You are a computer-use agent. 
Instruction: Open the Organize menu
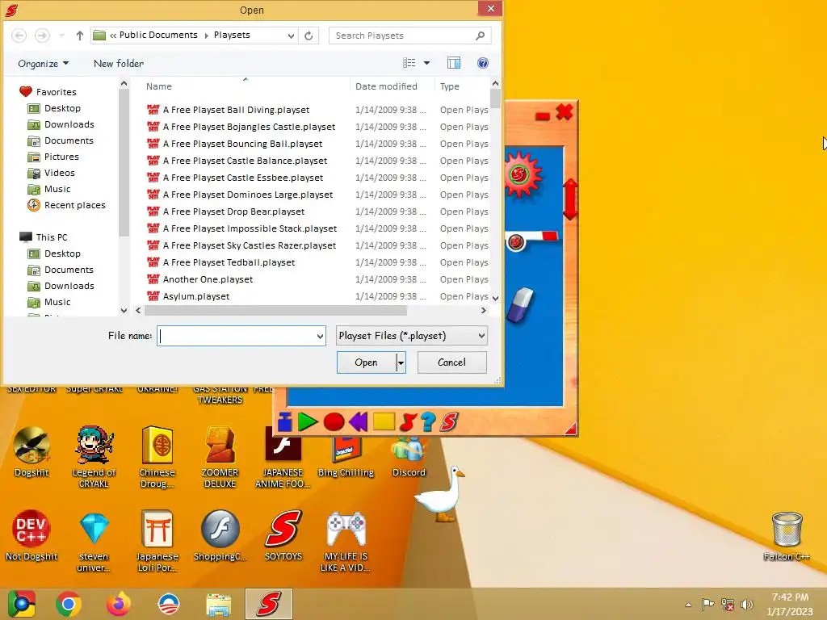[x=44, y=64]
